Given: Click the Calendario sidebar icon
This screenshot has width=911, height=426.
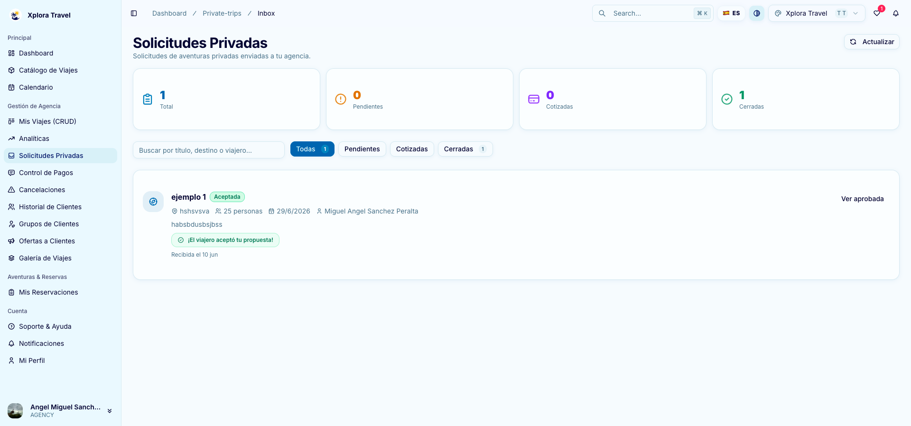Looking at the screenshot, I should pyautogui.click(x=11, y=87).
